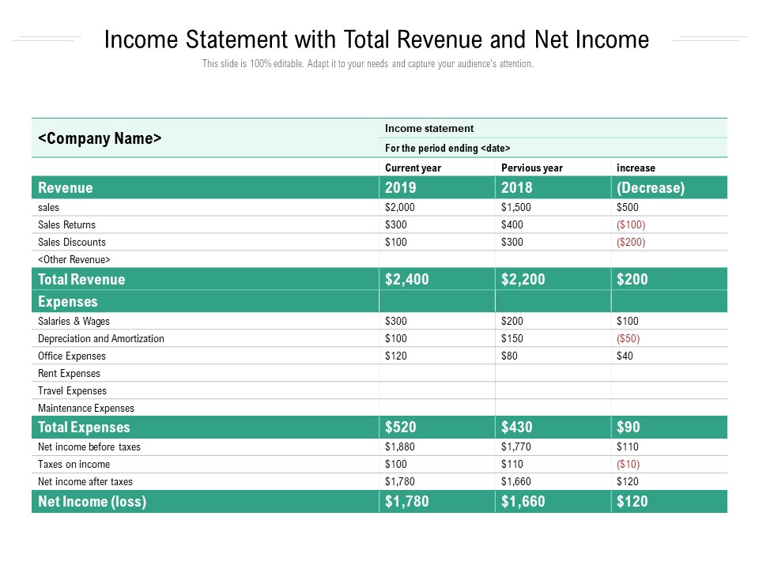Screen dimensions: 759x569
Task: Click the '$200' Salaries & Wages 2018 value
Action: point(512,321)
